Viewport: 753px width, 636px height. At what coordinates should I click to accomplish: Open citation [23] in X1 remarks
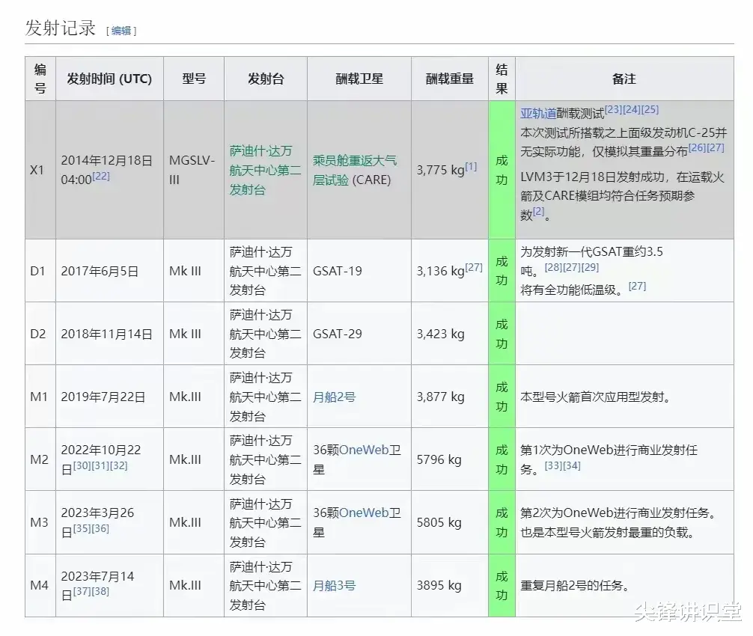point(613,109)
